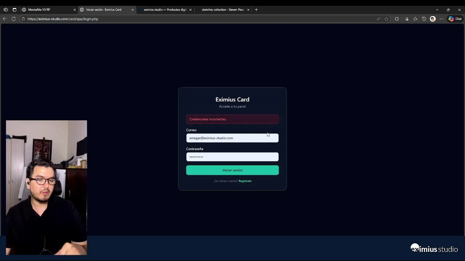465x261 pixels.
Task: Open the browser three-dots settings menu
Action: coord(441,19)
